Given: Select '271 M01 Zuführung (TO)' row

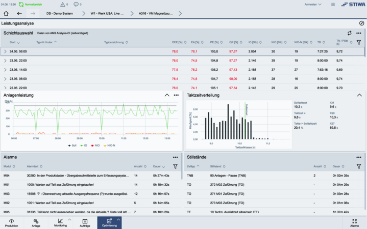Looking at the screenshot, I should 274,194.
